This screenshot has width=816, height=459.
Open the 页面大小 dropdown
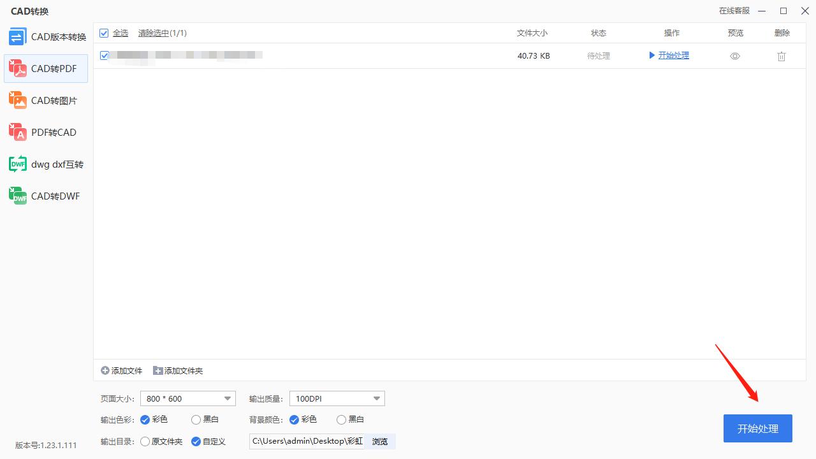point(187,398)
